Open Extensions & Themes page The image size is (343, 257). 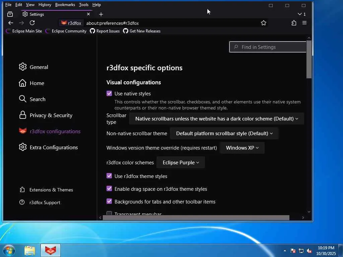pos(46,190)
